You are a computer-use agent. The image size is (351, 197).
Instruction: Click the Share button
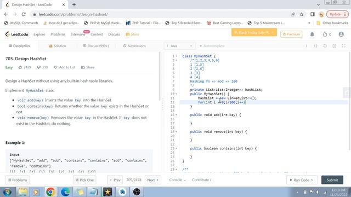pyautogui.click(x=88, y=67)
